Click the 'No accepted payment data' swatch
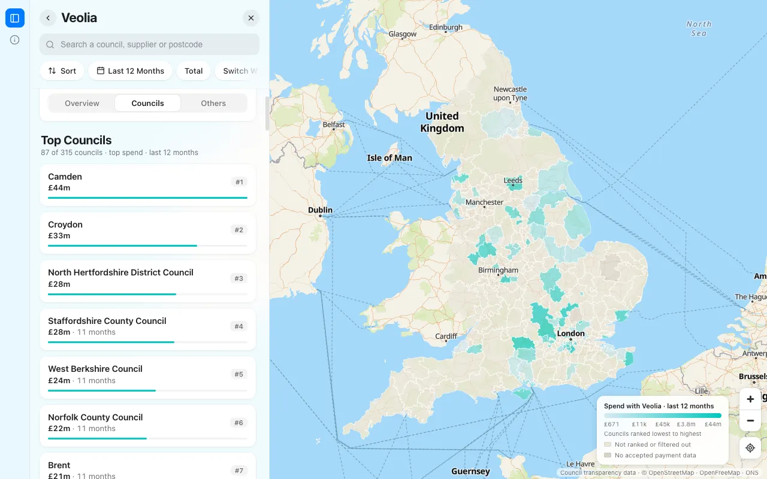This screenshot has height=479, width=767. (x=608, y=456)
